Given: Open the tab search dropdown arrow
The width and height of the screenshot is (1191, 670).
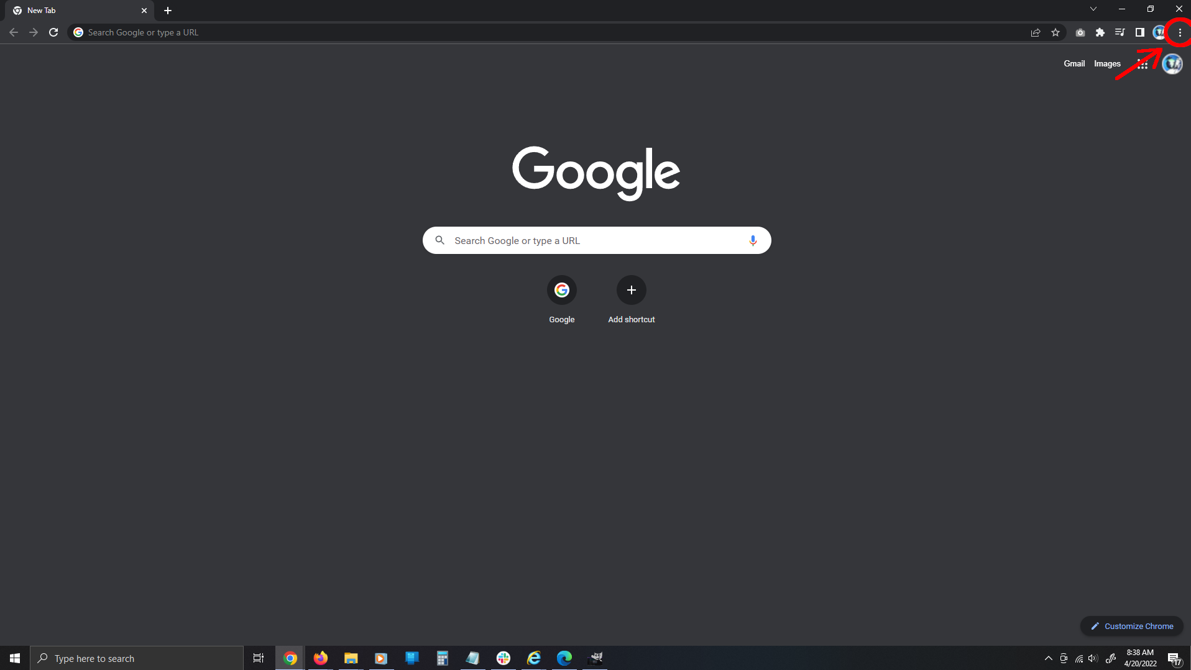Looking at the screenshot, I should coord(1093,9).
